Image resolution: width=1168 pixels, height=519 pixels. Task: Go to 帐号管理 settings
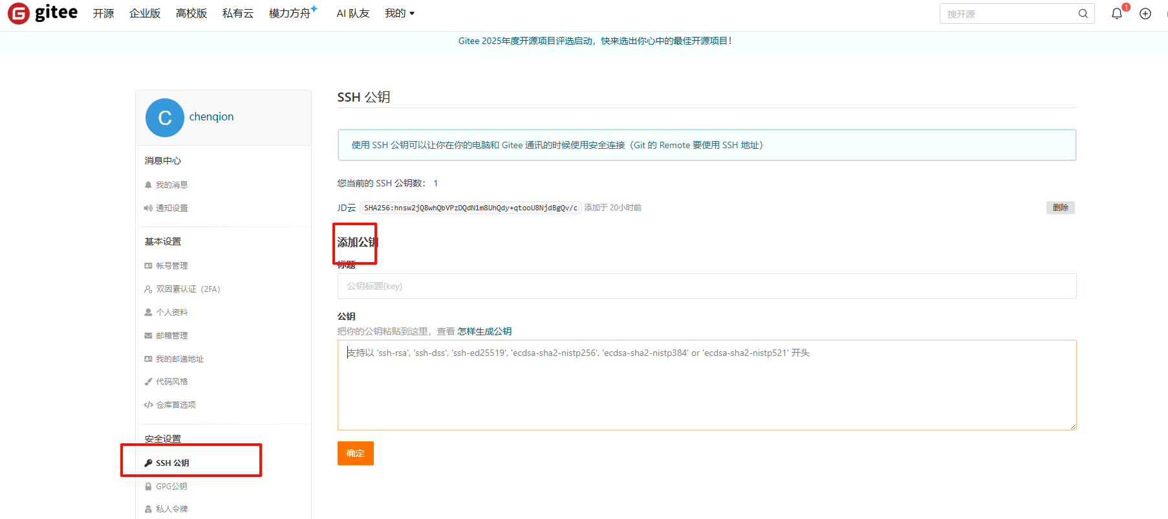171,266
